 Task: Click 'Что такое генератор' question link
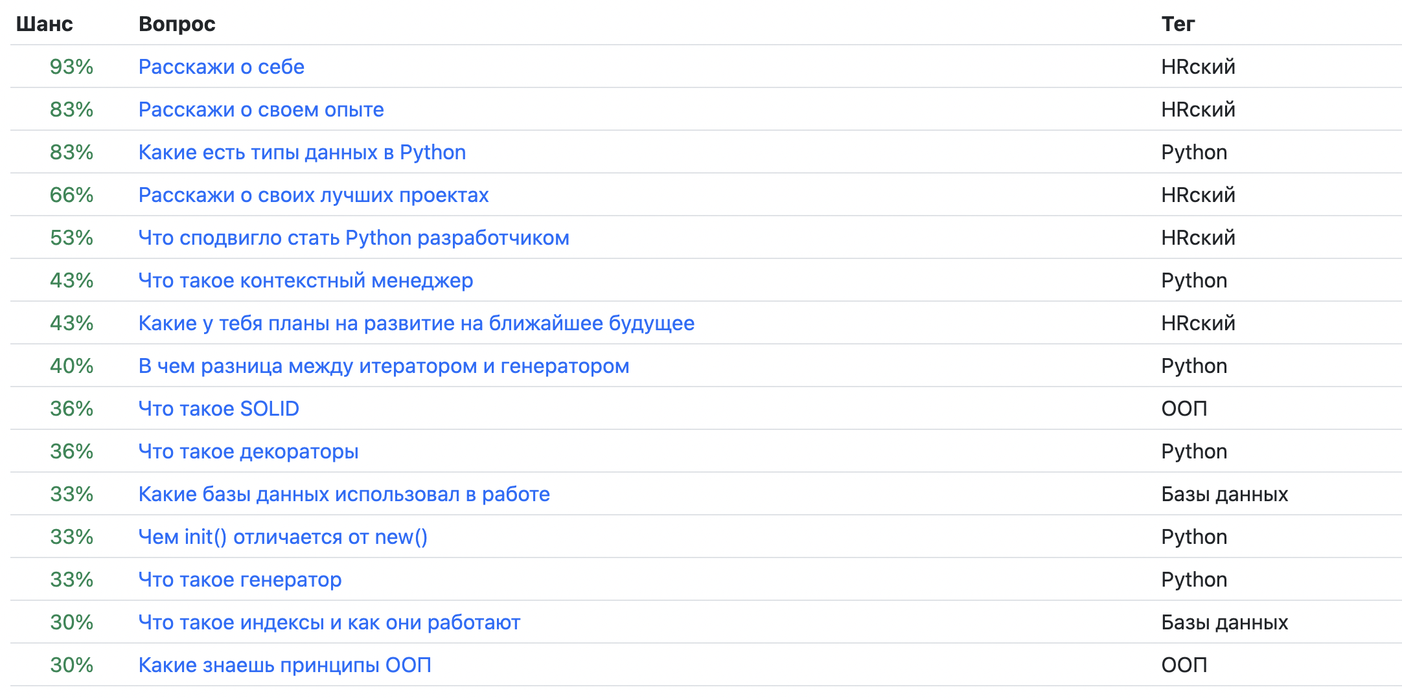pos(240,580)
